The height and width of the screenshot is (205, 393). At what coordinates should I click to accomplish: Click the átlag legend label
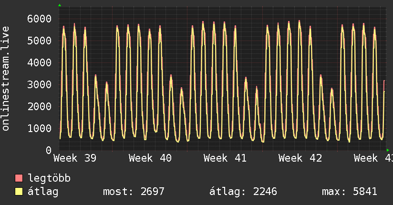point(43,192)
